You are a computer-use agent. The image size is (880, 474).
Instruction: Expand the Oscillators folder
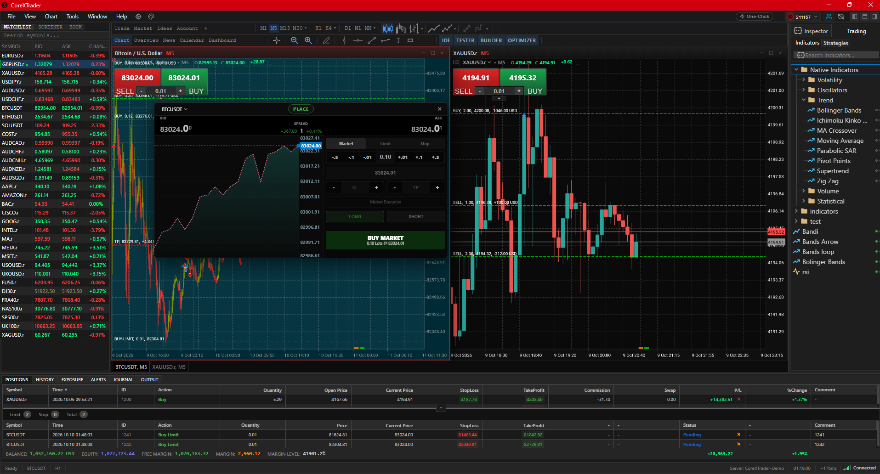804,90
